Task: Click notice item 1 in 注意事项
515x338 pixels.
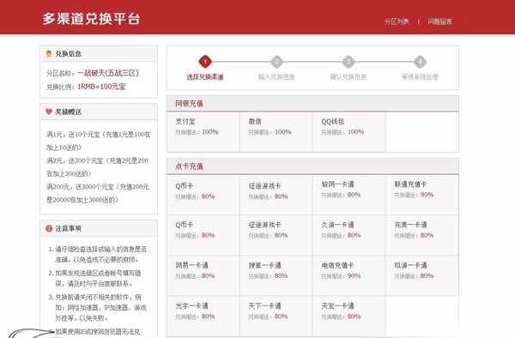Action: (98, 254)
